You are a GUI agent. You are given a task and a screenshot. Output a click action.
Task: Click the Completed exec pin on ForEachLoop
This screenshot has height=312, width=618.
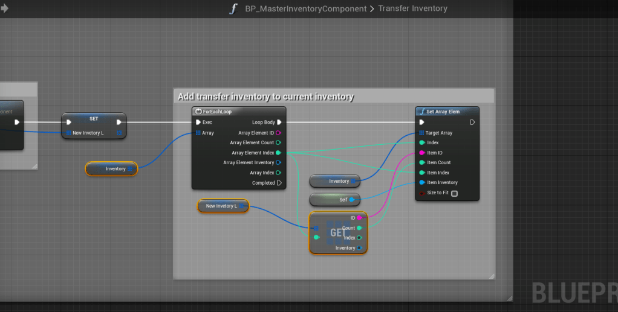pyautogui.click(x=279, y=183)
